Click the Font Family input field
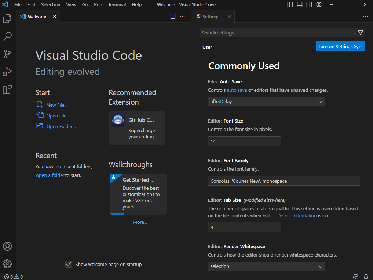 [284, 181]
